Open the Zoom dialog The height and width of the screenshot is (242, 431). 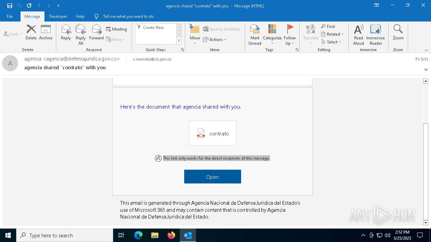tap(398, 33)
